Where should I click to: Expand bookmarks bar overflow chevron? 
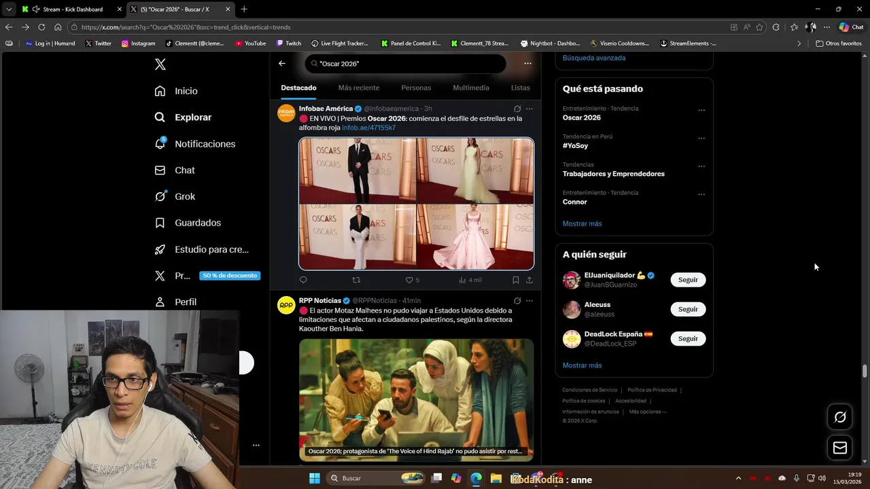tap(799, 43)
